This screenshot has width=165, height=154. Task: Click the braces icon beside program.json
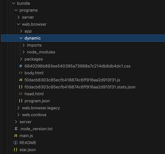pos(21,101)
